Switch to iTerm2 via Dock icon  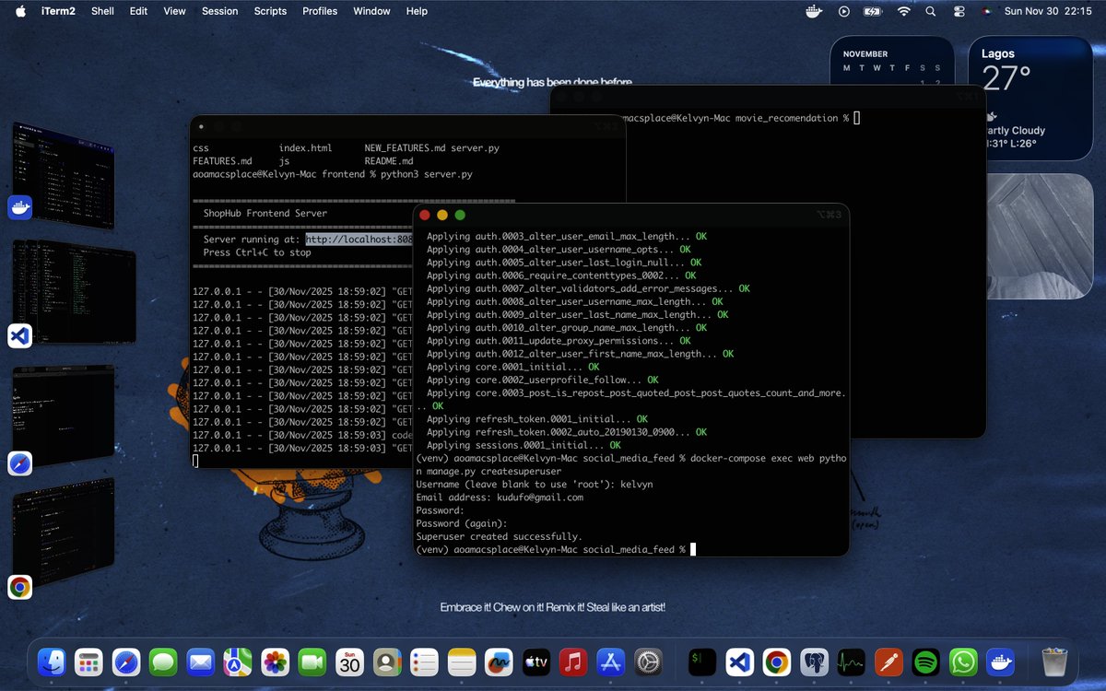click(702, 661)
